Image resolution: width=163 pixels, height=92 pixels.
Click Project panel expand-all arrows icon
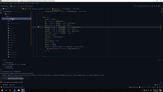(x=25, y=9)
